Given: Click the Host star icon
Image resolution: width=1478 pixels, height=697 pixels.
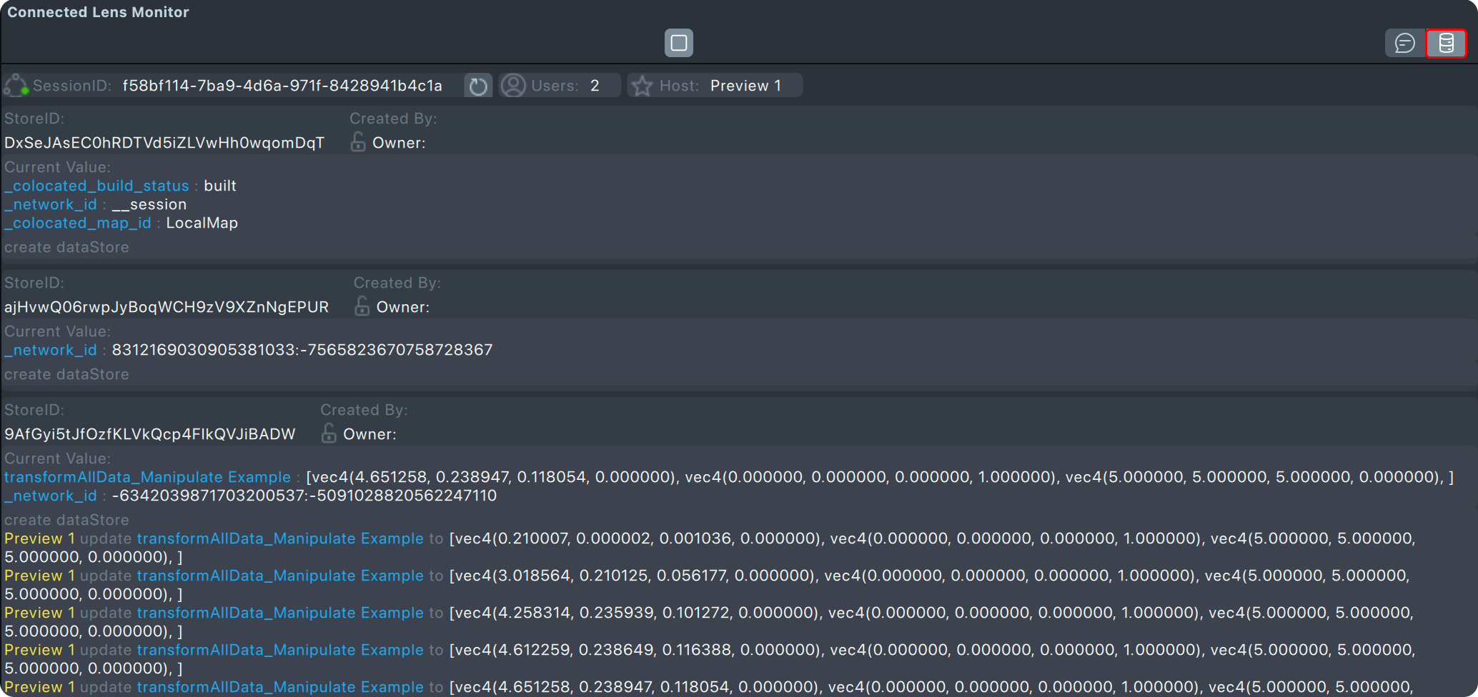Looking at the screenshot, I should pos(642,86).
